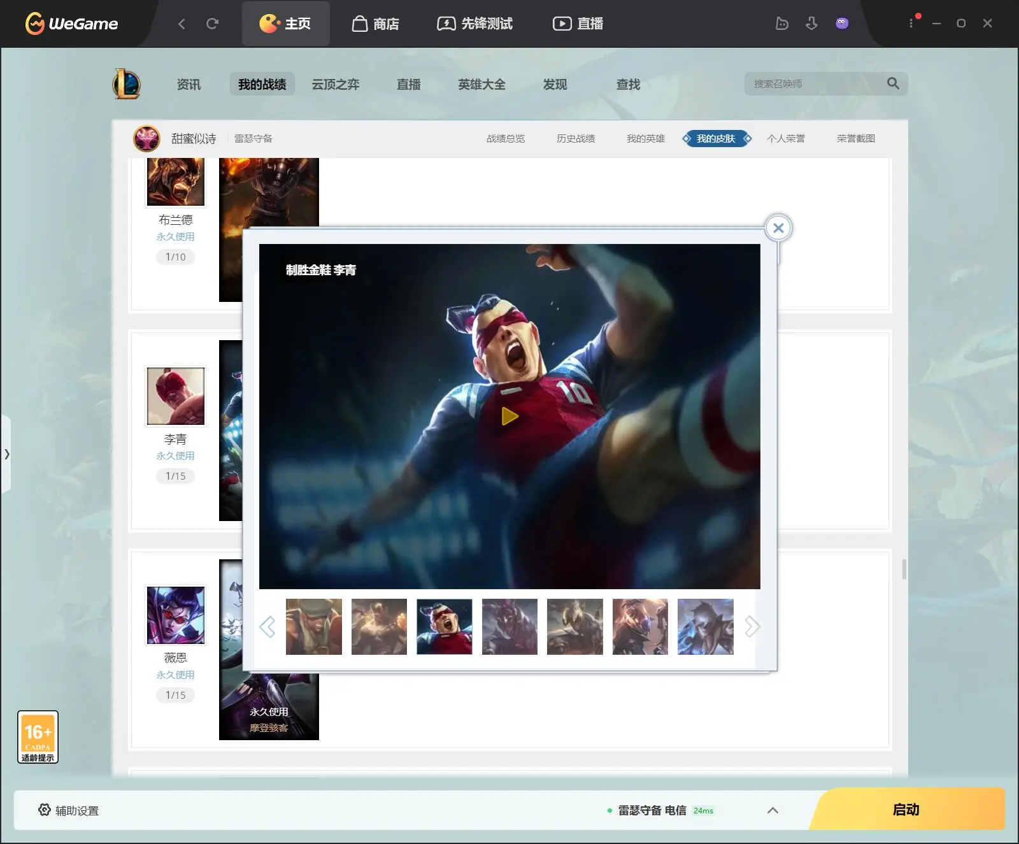The image size is (1019, 844).
Task: Open the 先锋测试 tab
Action: (x=475, y=24)
